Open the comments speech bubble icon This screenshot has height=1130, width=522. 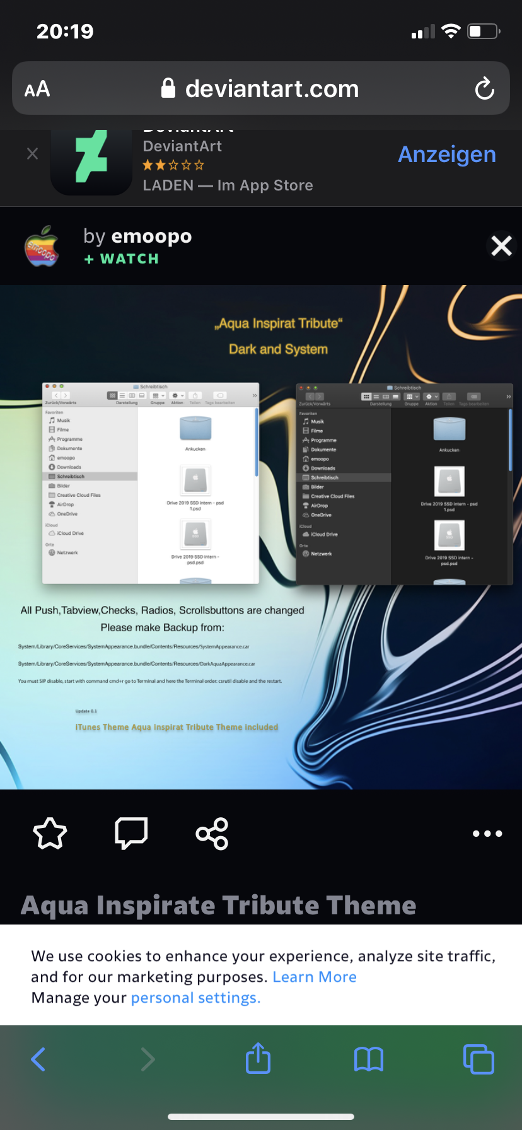pos(131,834)
